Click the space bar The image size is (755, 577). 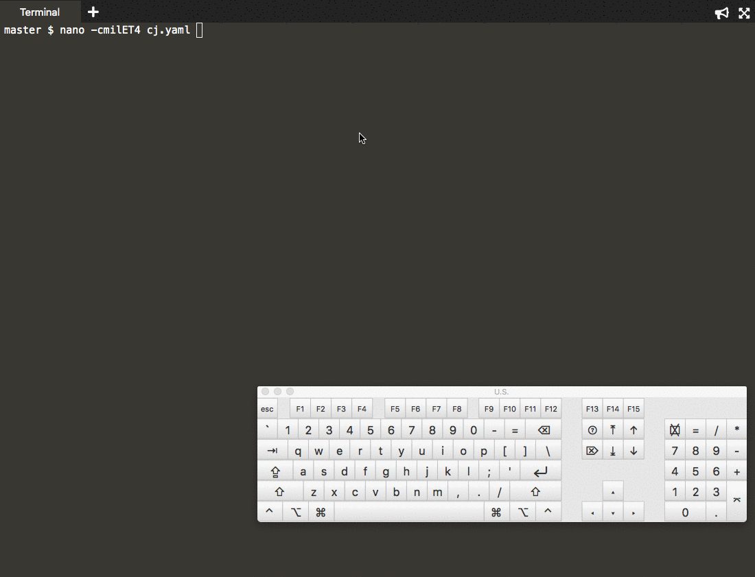pos(409,513)
